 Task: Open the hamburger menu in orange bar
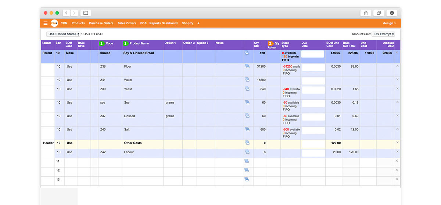click(x=46, y=23)
